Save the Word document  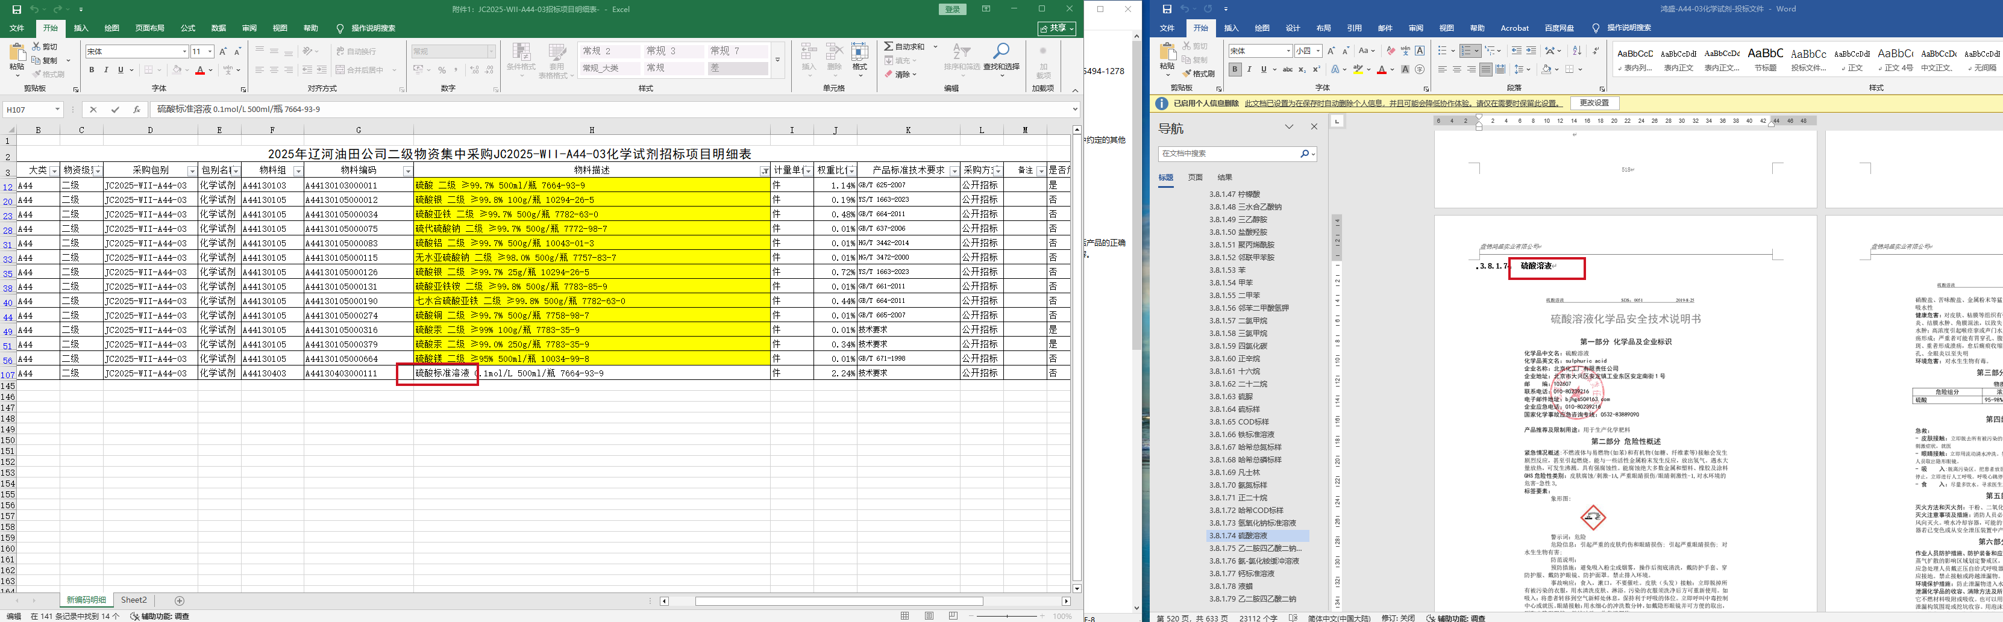pyautogui.click(x=1167, y=9)
